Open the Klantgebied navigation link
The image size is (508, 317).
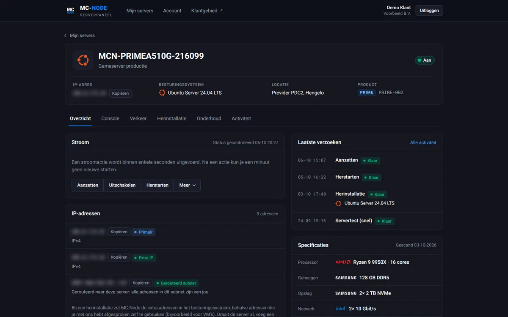(207, 11)
